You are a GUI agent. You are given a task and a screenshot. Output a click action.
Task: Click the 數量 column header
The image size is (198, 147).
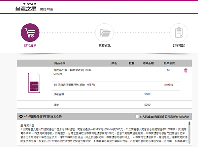(132, 63)
